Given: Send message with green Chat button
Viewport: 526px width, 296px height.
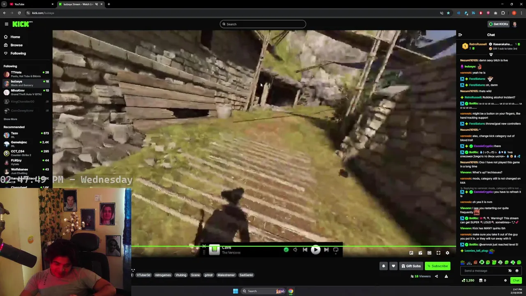Looking at the screenshot, I should 516,280.
